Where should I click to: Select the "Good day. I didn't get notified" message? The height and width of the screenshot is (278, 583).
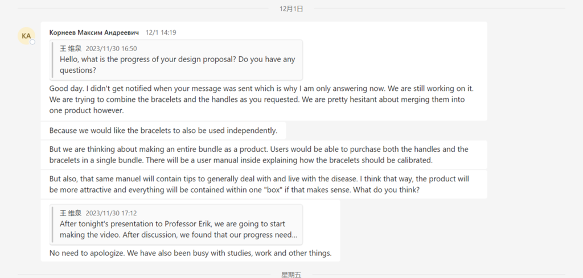pyautogui.click(x=261, y=99)
